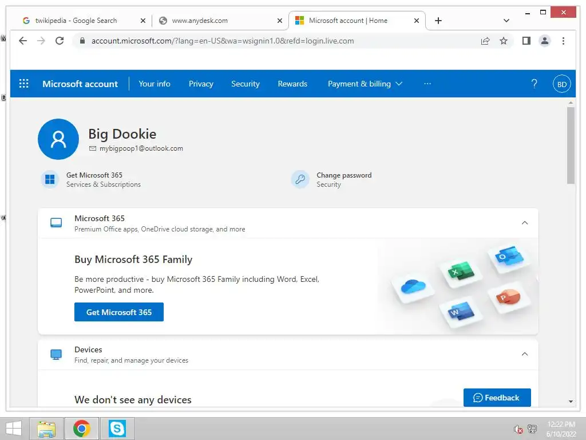Toggle the Chrome side panel icon
The height and width of the screenshot is (440, 586).
click(x=526, y=41)
